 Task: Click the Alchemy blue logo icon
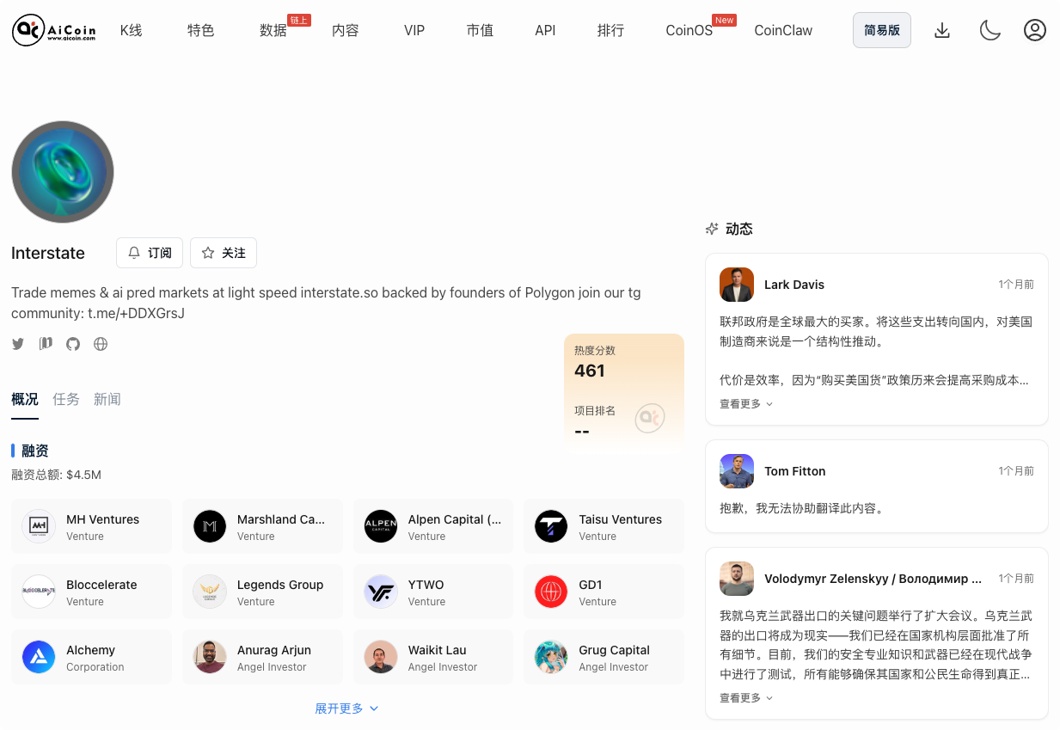point(39,657)
